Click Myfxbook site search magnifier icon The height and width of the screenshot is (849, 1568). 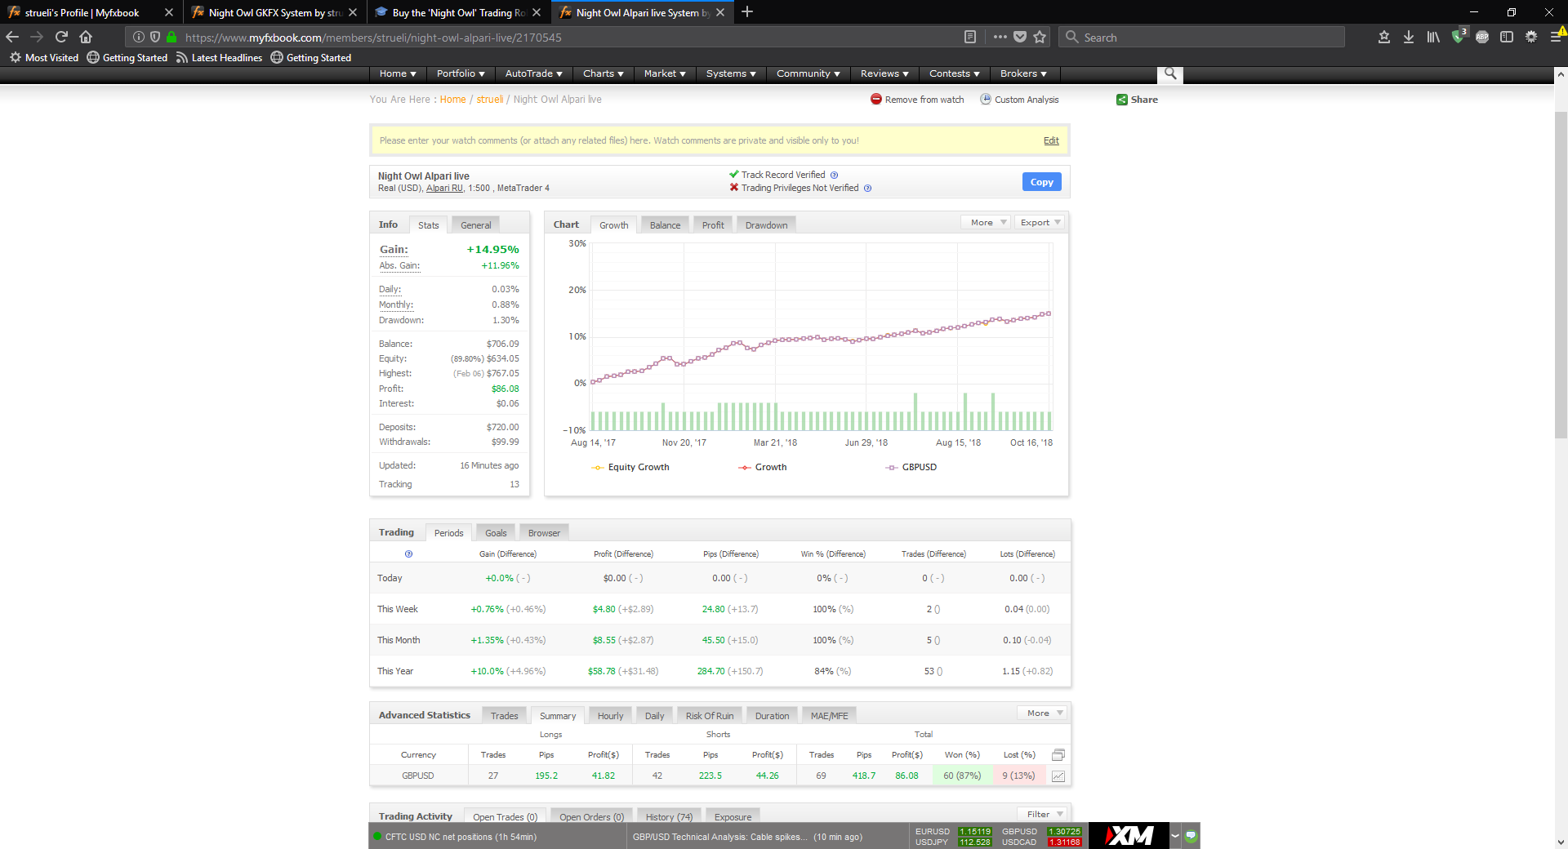point(1170,73)
